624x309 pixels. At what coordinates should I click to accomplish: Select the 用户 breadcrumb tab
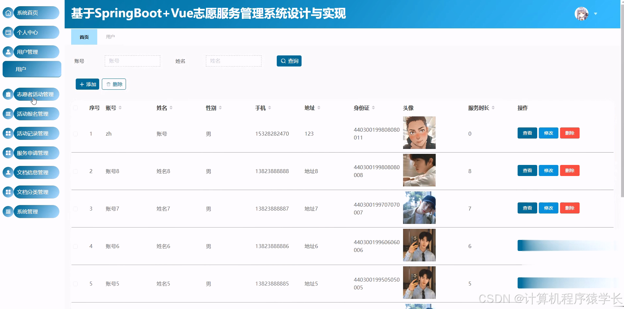[110, 37]
